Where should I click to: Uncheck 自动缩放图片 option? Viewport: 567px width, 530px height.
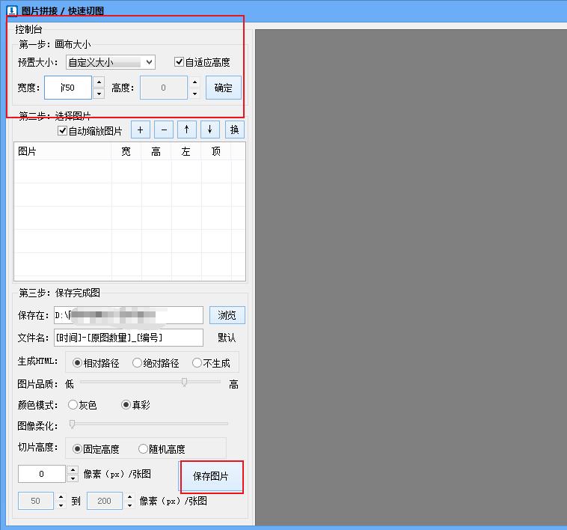click(x=63, y=131)
